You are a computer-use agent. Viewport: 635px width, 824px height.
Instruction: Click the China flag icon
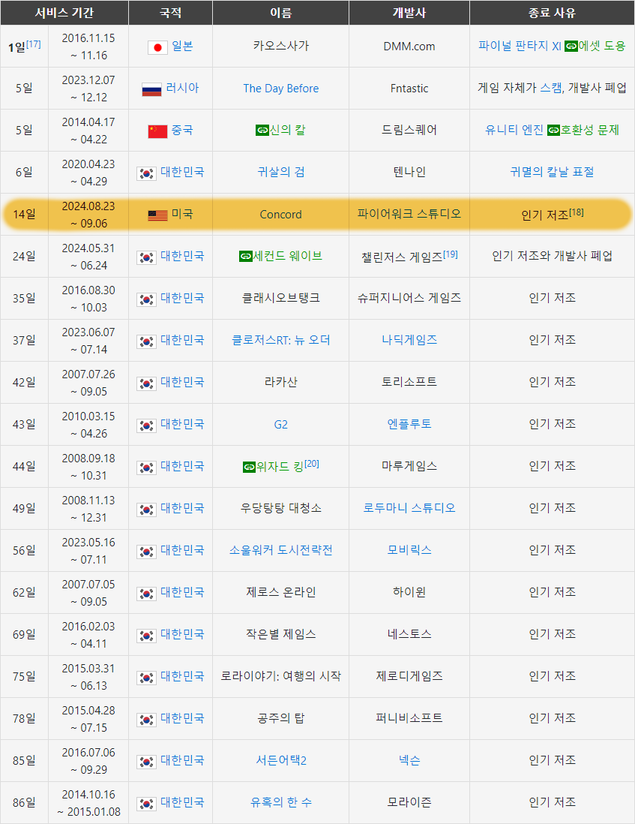157,131
